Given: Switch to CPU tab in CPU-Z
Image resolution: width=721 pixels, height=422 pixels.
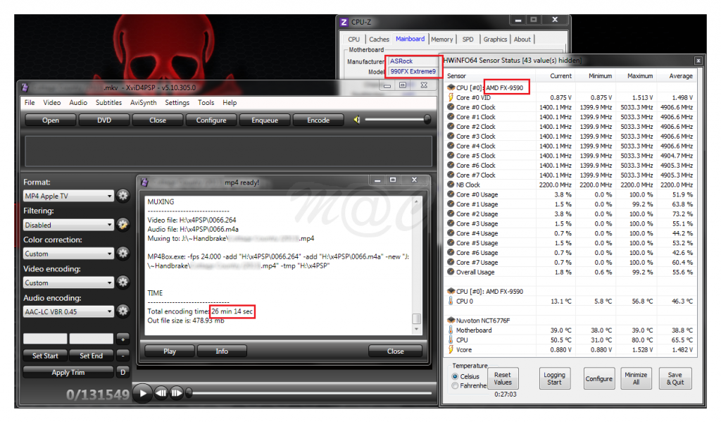Looking at the screenshot, I should (x=353, y=39).
